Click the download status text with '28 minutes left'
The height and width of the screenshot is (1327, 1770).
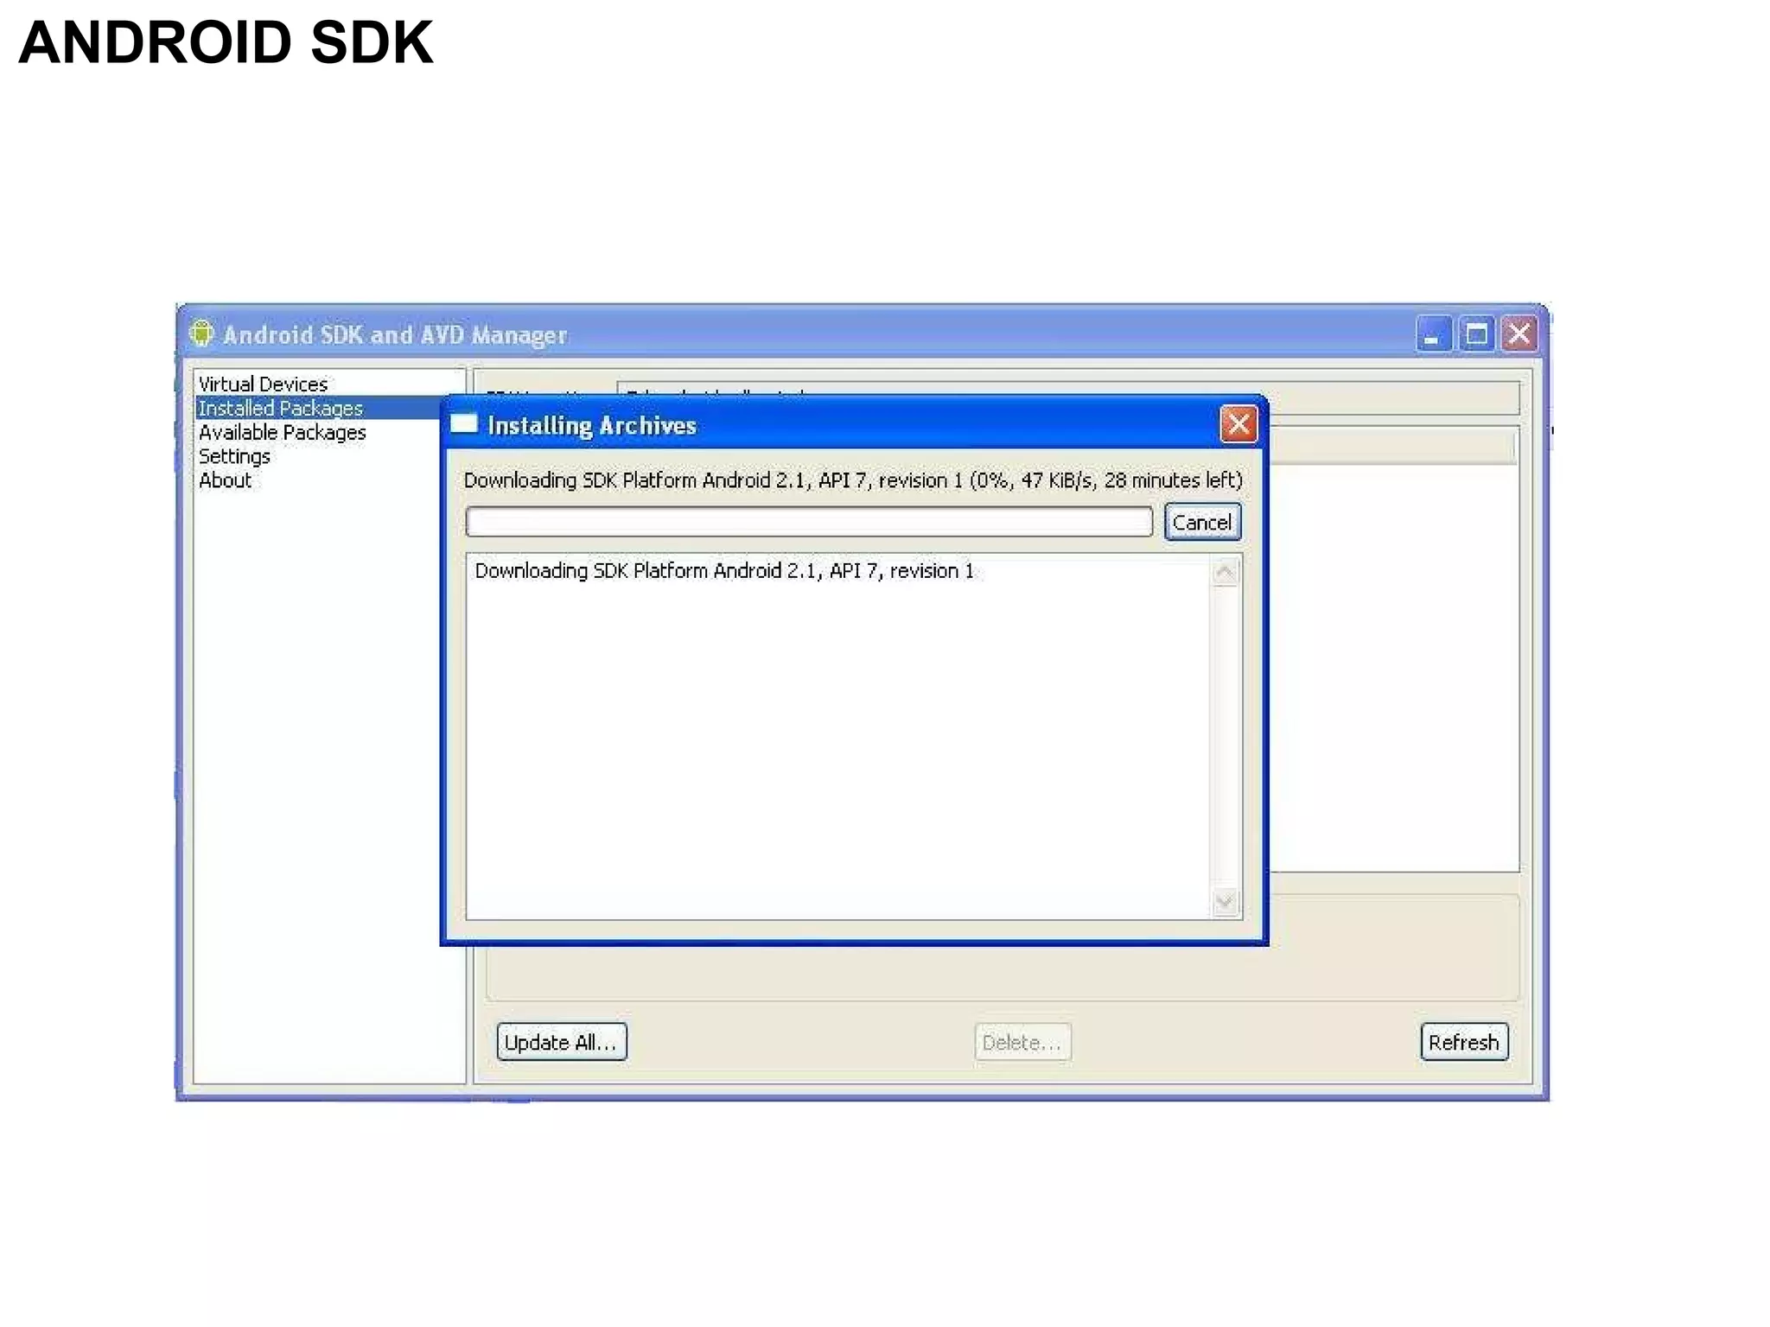point(853,480)
